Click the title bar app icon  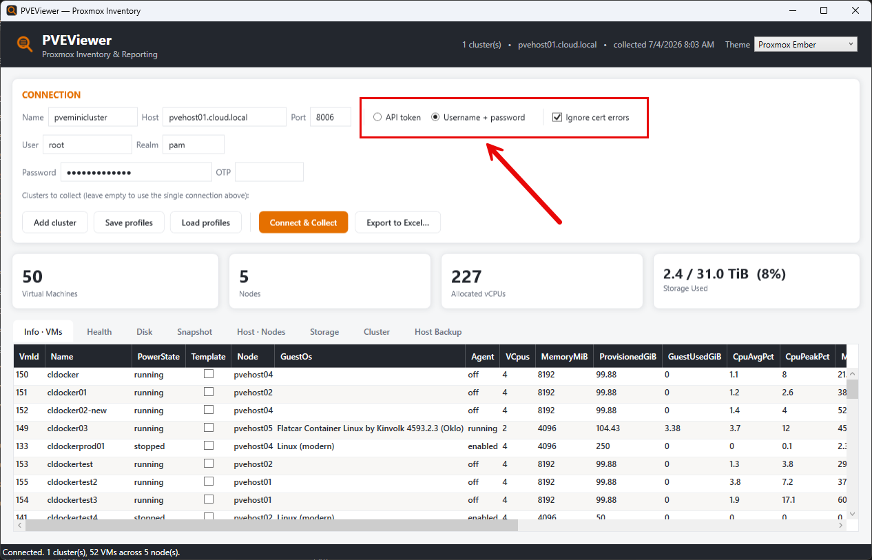click(11, 10)
